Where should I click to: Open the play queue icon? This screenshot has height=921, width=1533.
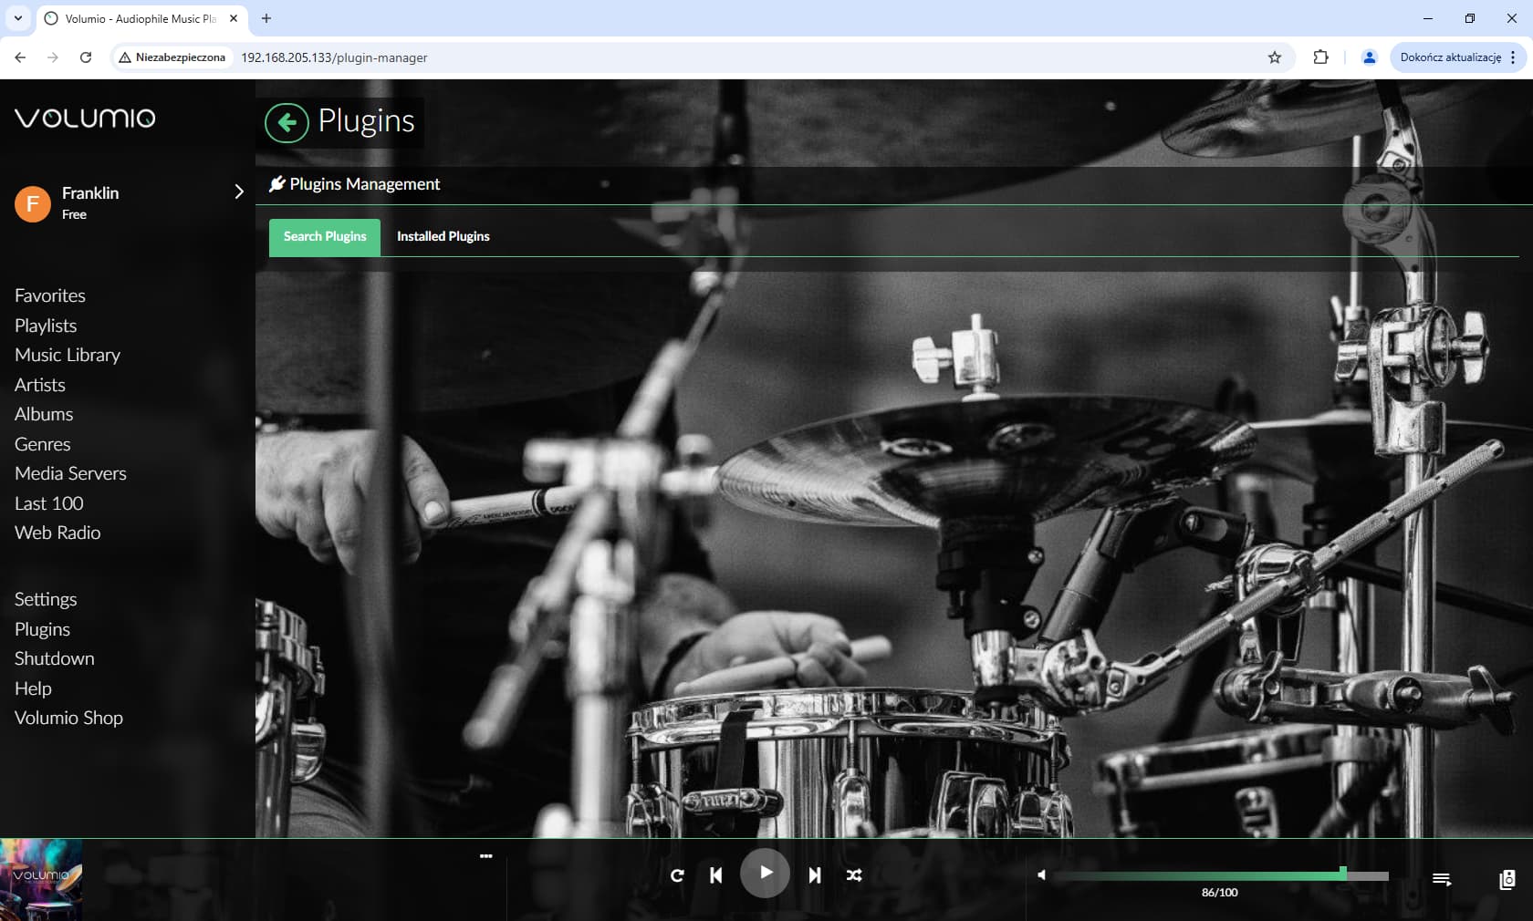[x=1442, y=879]
